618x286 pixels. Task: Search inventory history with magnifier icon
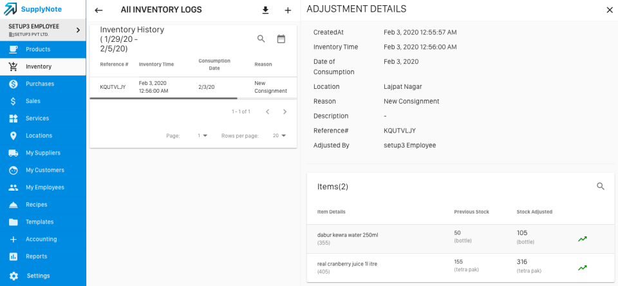pos(261,39)
